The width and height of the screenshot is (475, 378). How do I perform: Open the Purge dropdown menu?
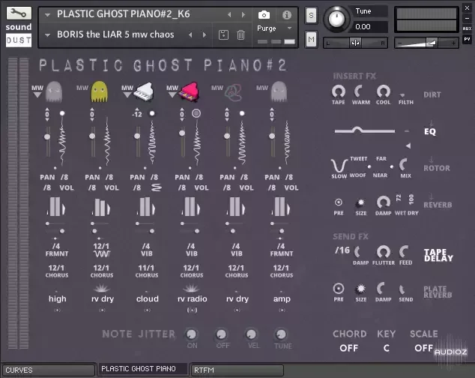click(x=289, y=28)
